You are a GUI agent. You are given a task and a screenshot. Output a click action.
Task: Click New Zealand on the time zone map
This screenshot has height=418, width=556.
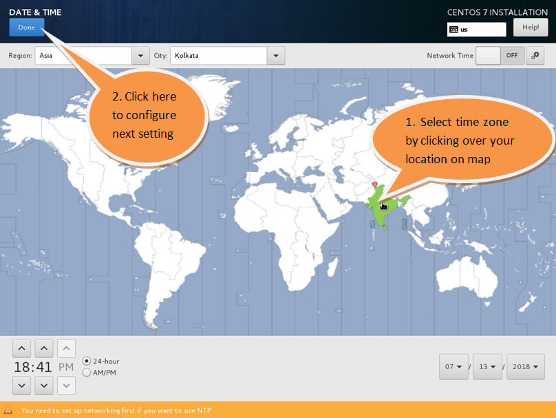click(x=526, y=302)
